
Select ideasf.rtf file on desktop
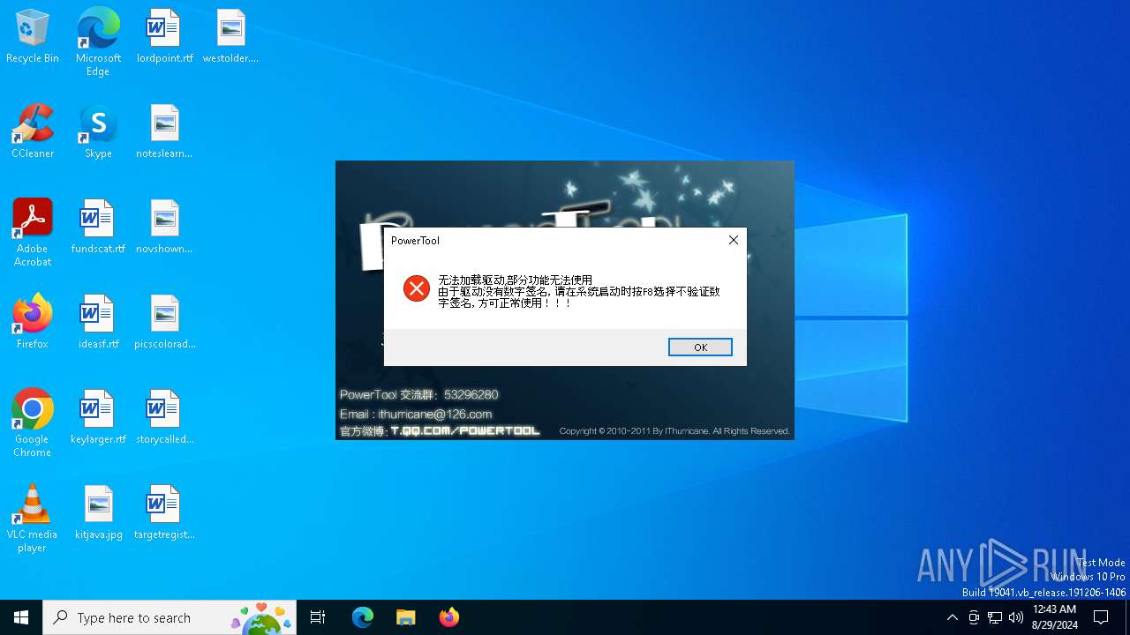pyautogui.click(x=98, y=322)
